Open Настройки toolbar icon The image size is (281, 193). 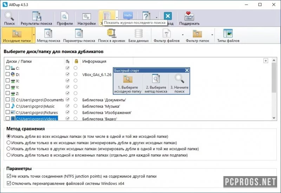coord(86,19)
